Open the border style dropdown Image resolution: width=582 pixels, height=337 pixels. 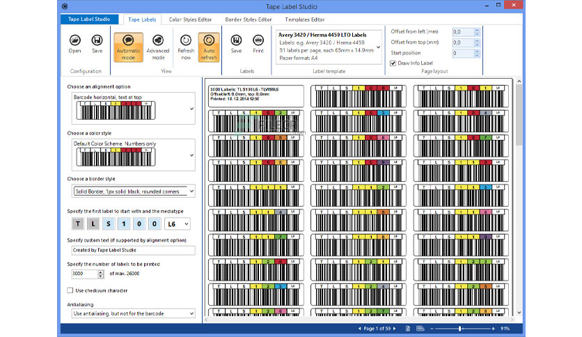[x=191, y=191]
